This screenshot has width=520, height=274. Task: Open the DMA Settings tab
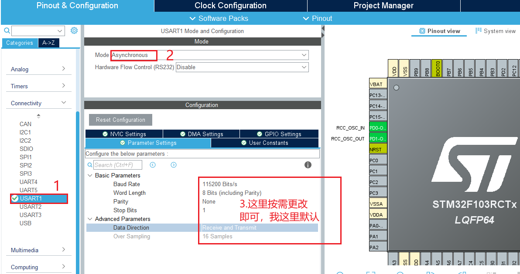click(201, 134)
